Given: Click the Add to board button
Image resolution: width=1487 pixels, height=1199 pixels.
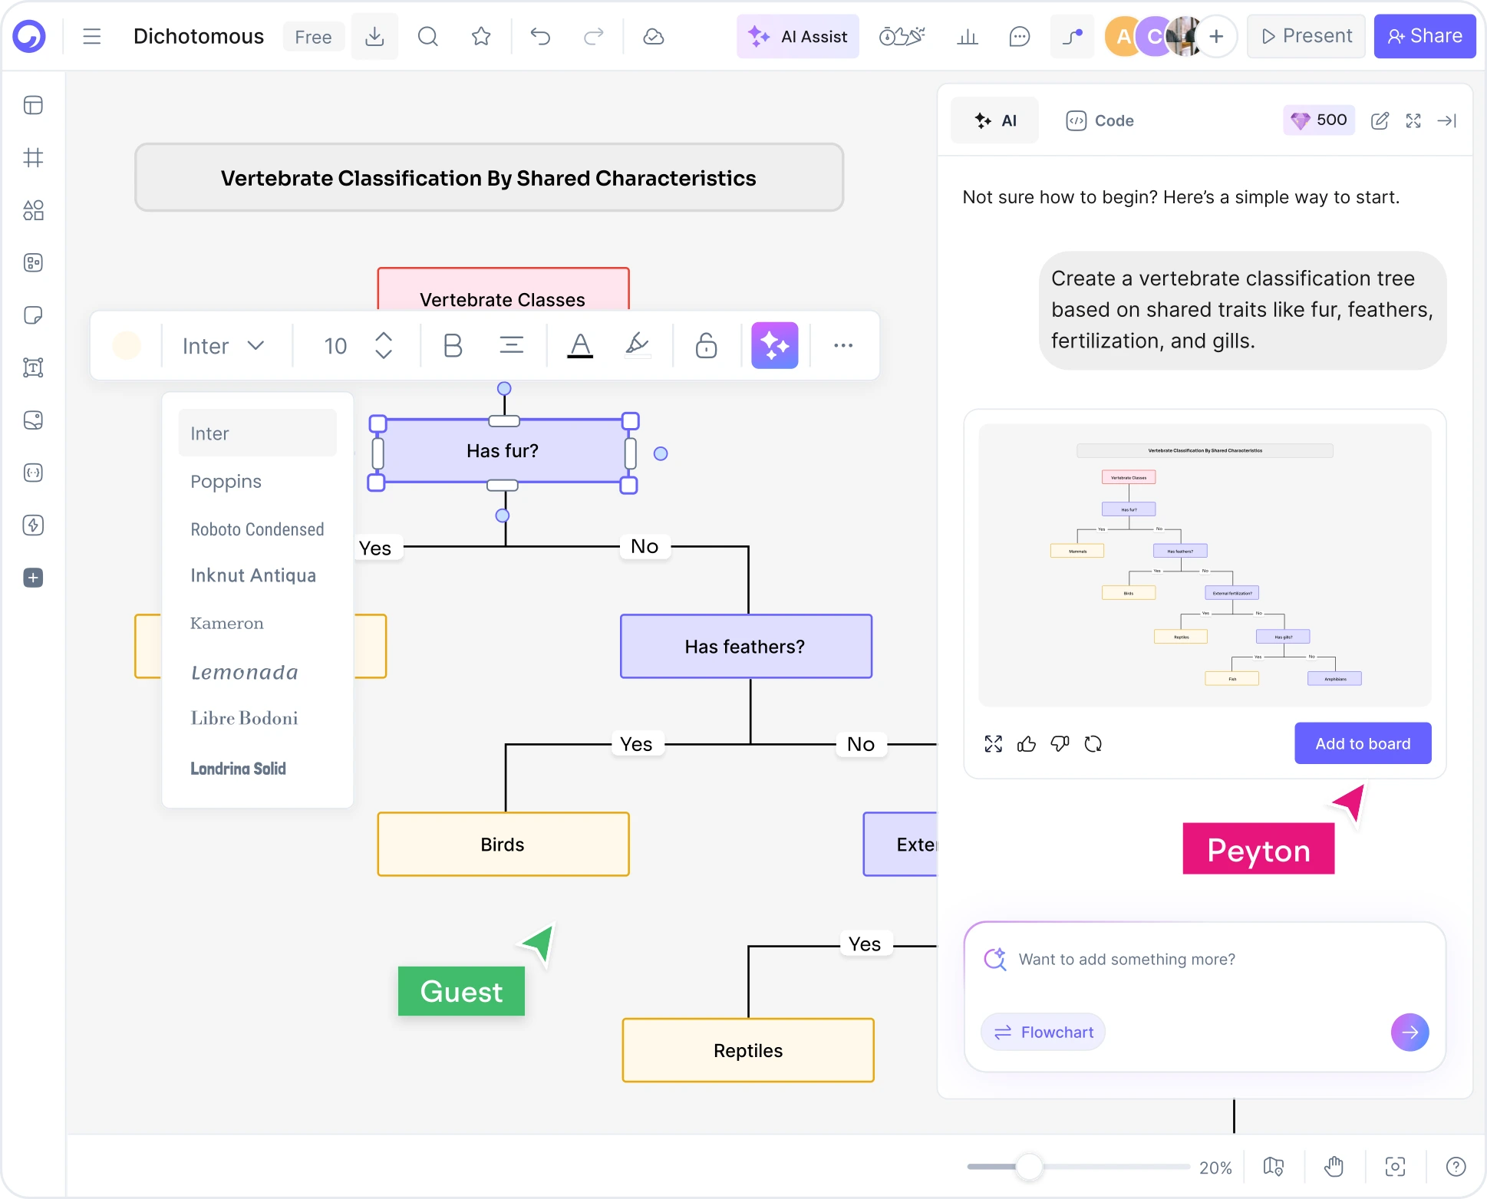Looking at the screenshot, I should click(1362, 743).
